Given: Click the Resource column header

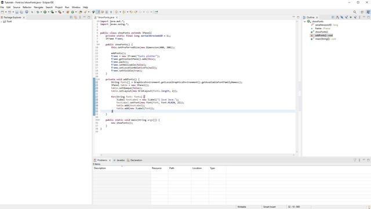Looking at the screenshot, I should (159, 168).
